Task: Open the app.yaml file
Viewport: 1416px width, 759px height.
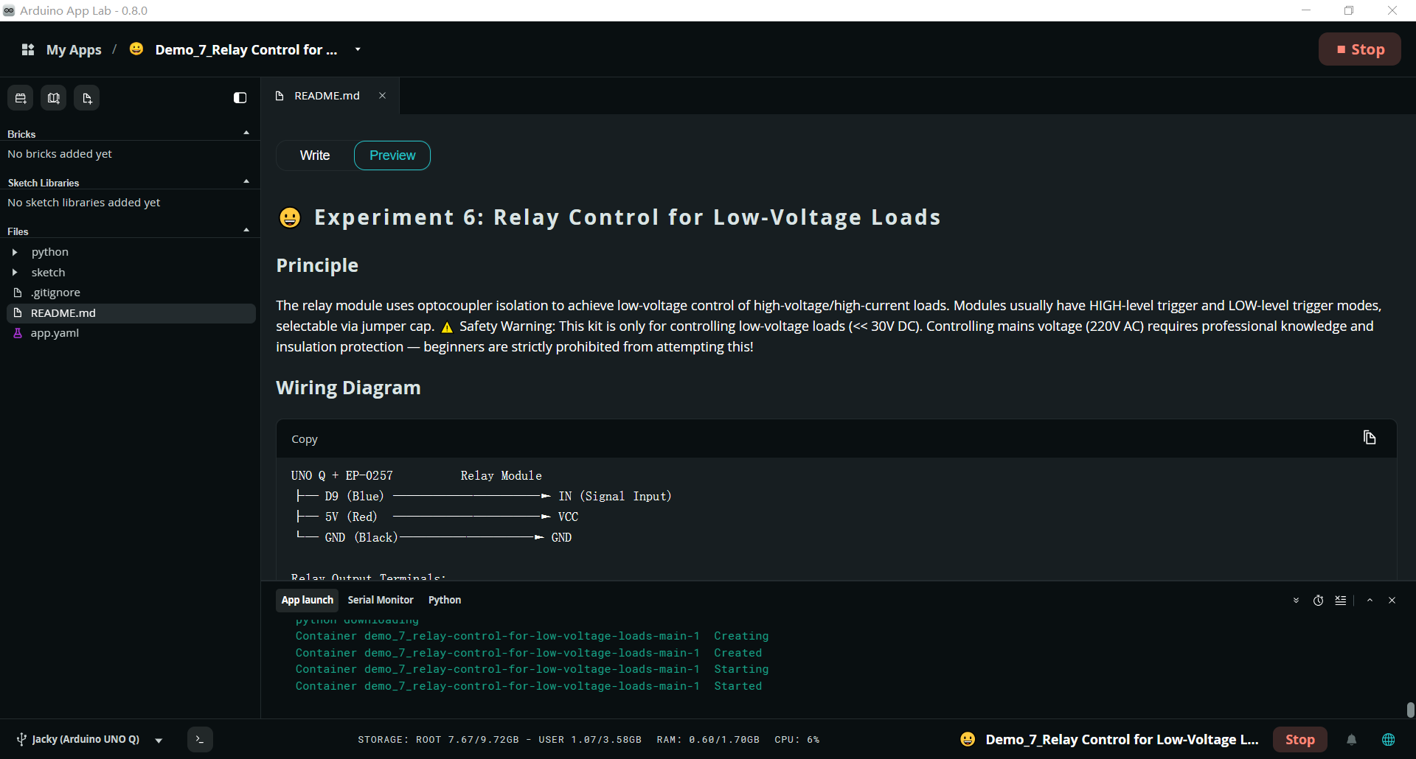Action: (x=55, y=333)
